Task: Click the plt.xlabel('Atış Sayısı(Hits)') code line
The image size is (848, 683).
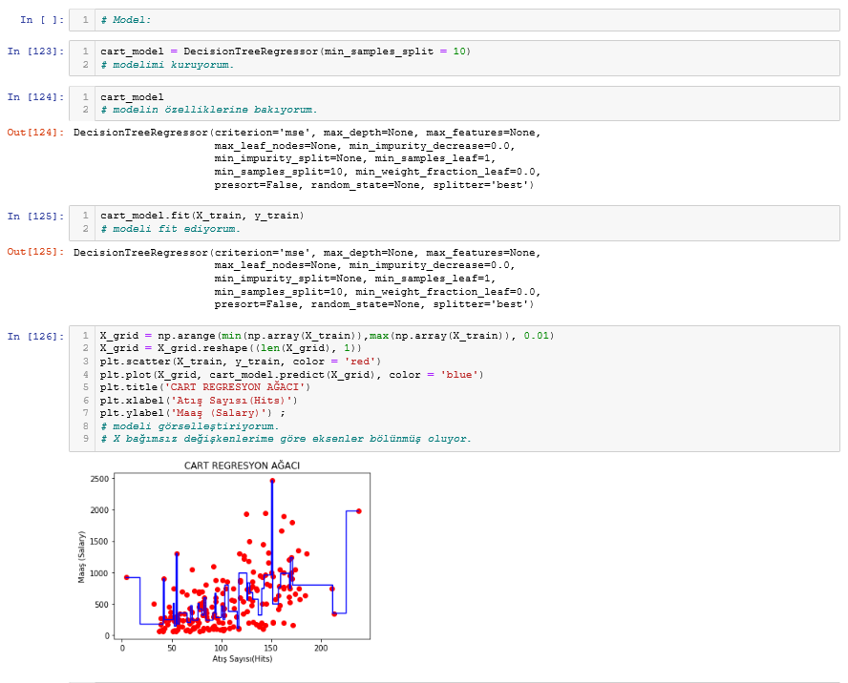Action: (199, 401)
